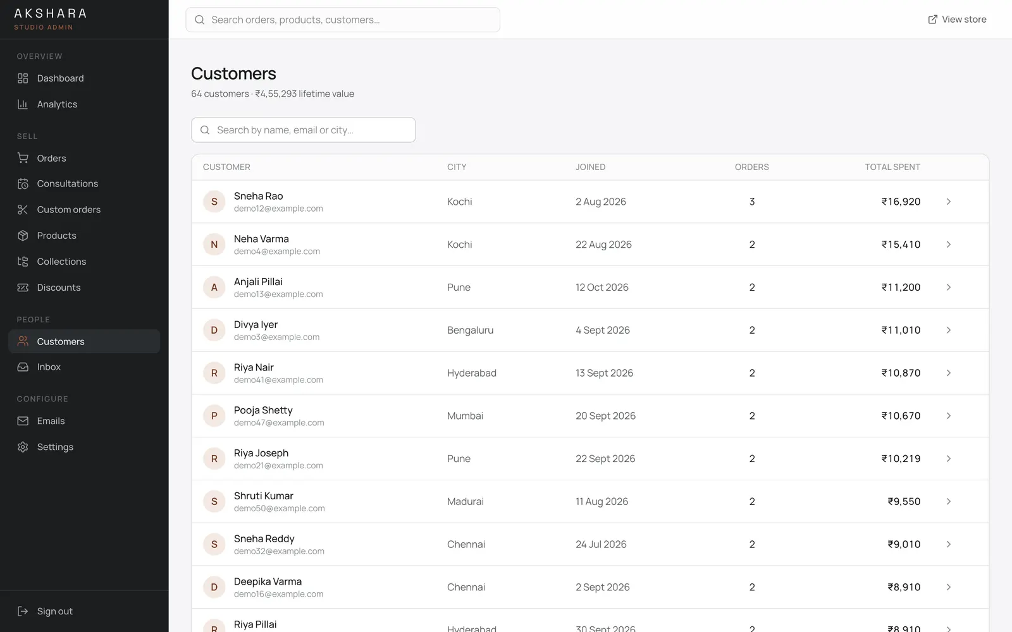Click the ORDERS column header
The height and width of the screenshot is (632, 1012).
pyautogui.click(x=751, y=167)
